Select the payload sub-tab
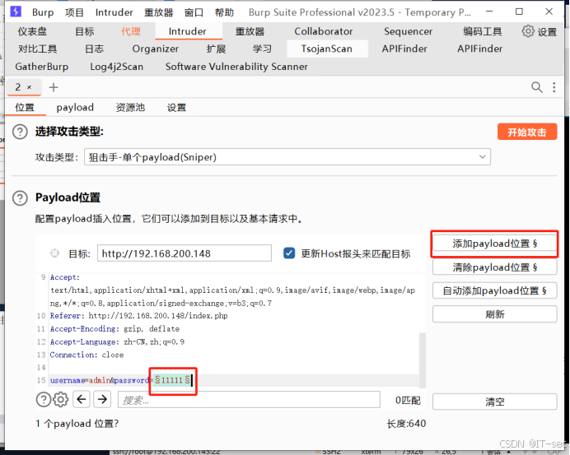Image resolution: width=570 pixels, height=455 pixels. pos(75,108)
